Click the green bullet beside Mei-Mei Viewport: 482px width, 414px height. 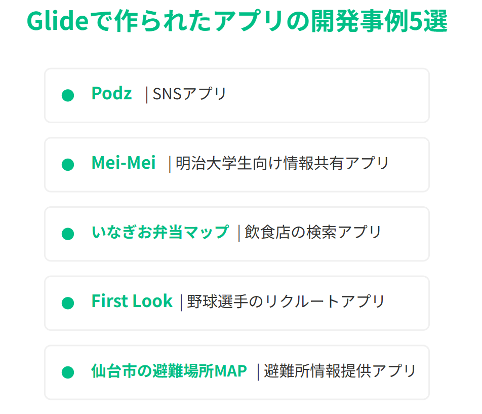(68, 165)
